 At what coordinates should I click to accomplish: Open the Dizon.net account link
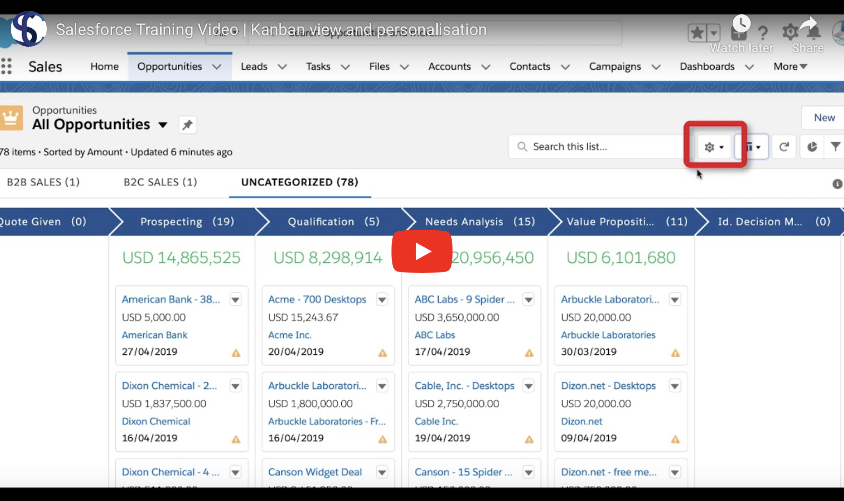click(581, 422)
